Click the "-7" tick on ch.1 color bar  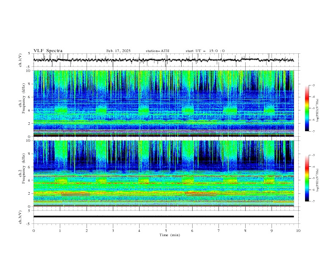click(x=313, y=131)
